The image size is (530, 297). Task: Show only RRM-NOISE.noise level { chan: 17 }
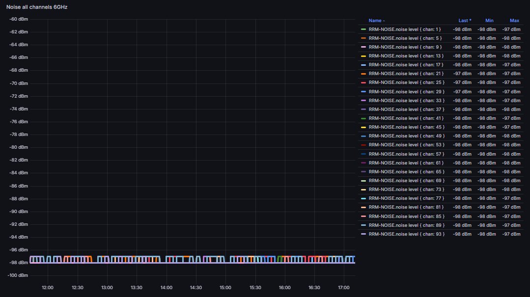coord(406,65)
